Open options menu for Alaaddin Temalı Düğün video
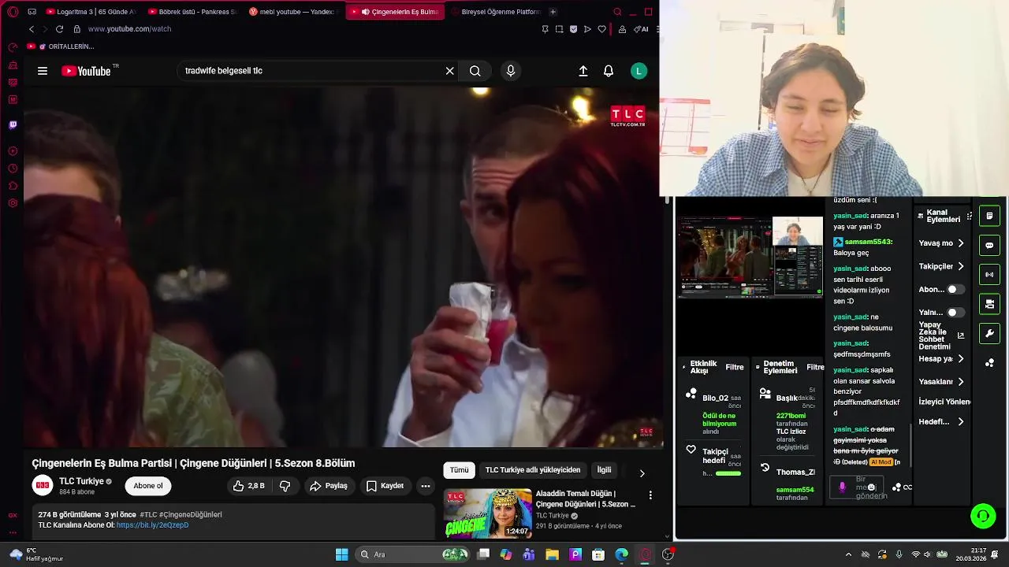 point(650,495)
